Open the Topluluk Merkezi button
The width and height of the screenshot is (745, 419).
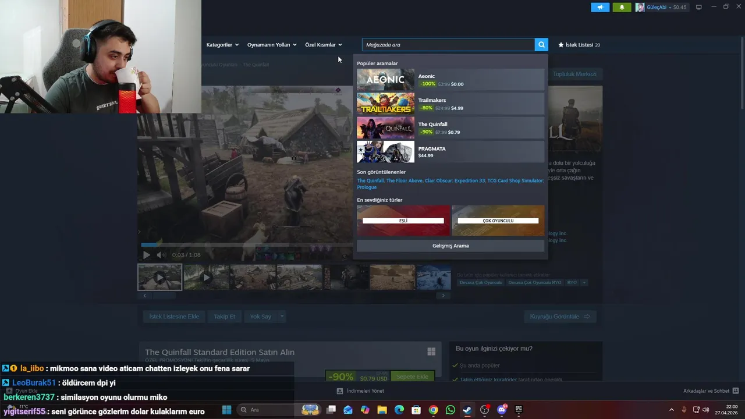tap(574, 74)
